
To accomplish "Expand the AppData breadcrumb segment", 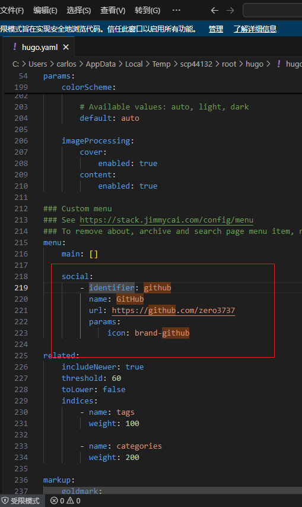I will coord(100,64).
